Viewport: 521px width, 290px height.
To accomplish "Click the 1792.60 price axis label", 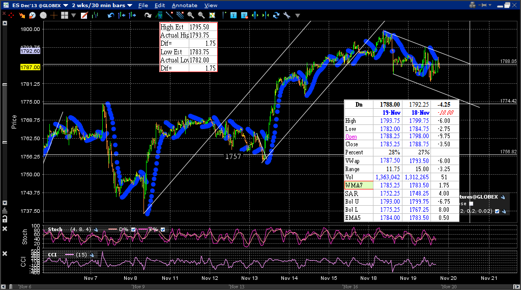I will coord(30,51).
